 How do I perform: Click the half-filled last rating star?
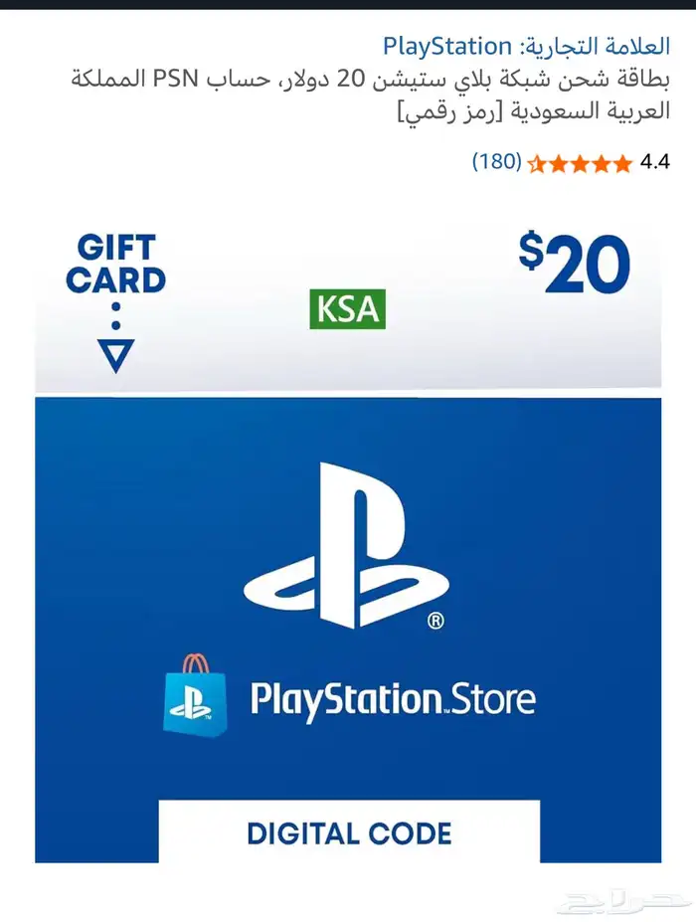tap(537, 163)
